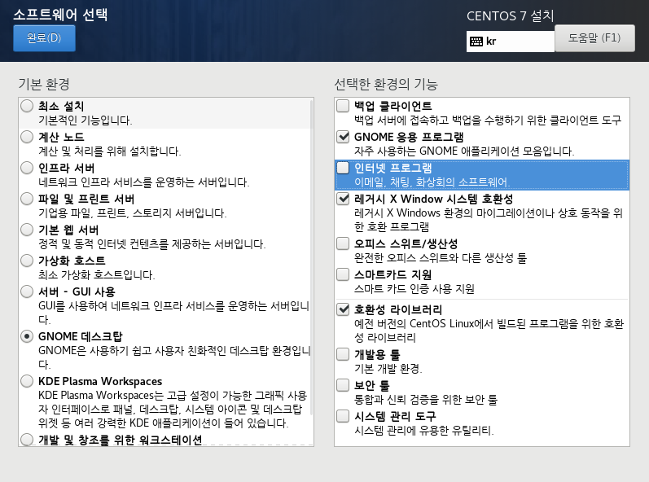Click text '시스템 관리에 유용한 유틸리티.'
This screenshot has height=482, width=649.
pos(424,430)
